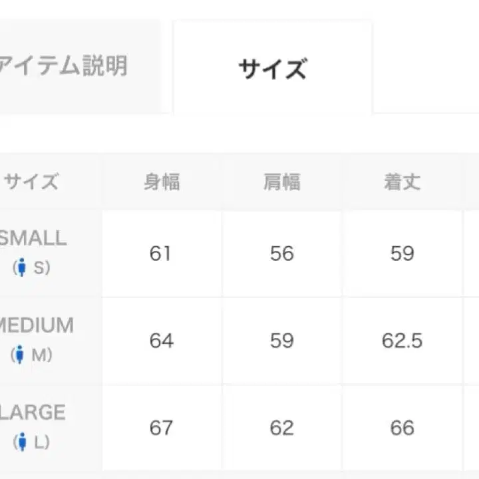Click the 身幅 value 64 for MEDIUM

tap(161, 341)
